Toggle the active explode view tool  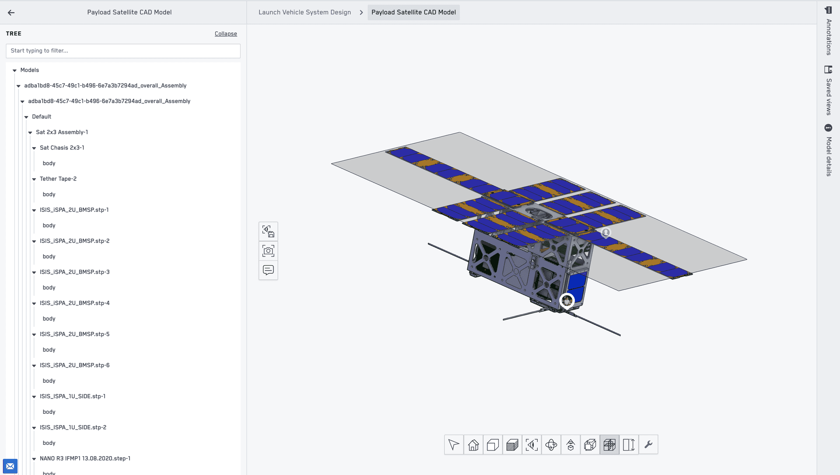pyautogui.click(x=609, y=445)
